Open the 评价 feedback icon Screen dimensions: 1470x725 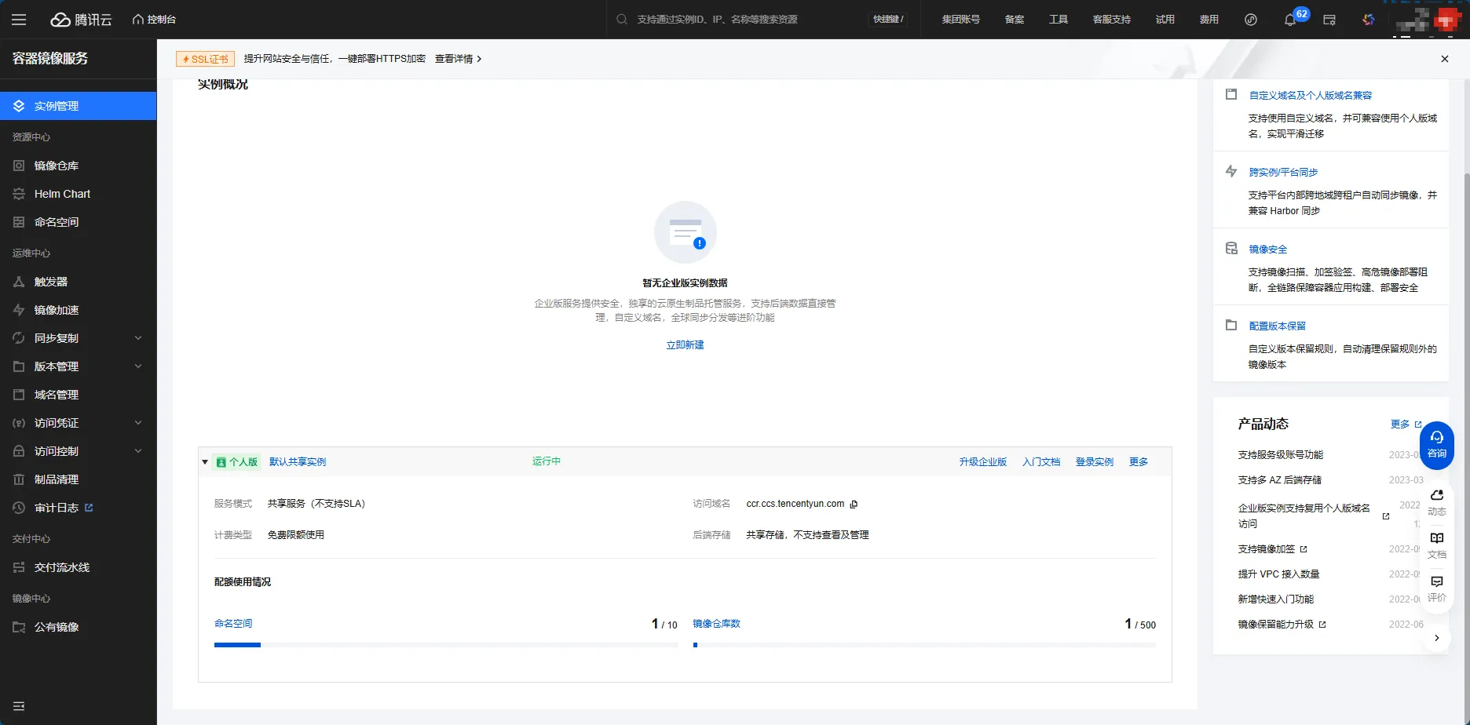[1436, 588]
